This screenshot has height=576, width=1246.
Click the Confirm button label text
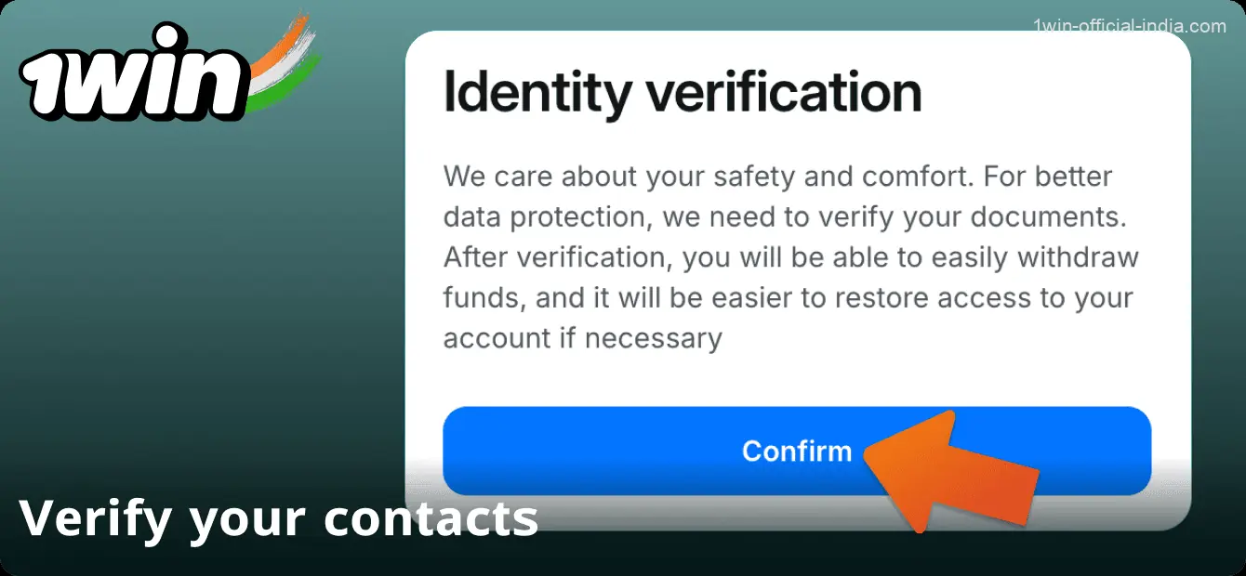point(796,450)
